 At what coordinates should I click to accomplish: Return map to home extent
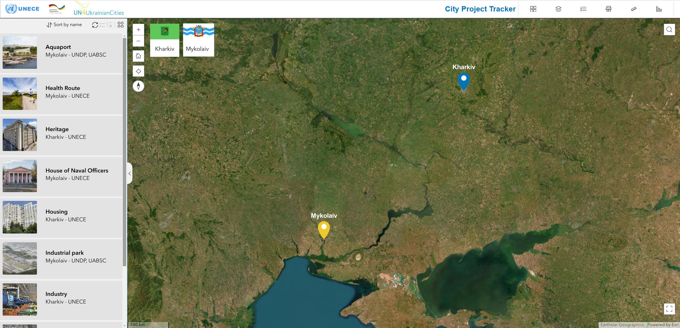tap(138, 56)
